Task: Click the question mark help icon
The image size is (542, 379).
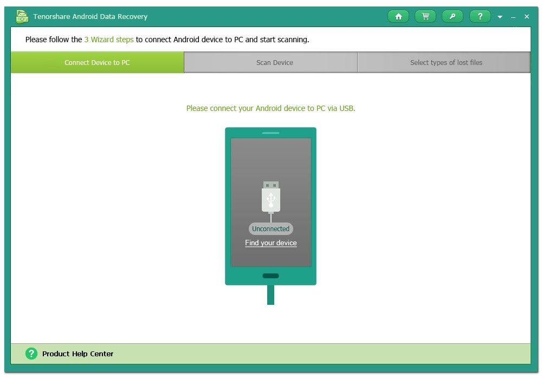Action: [x=480, y=16]
